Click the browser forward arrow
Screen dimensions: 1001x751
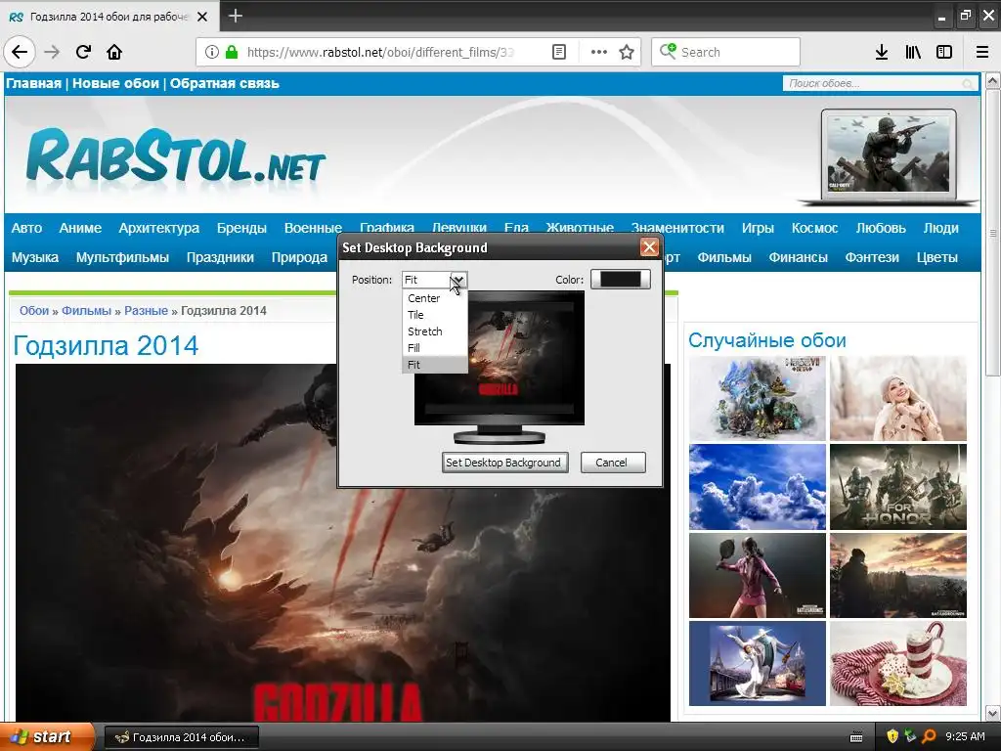(52, 52)
